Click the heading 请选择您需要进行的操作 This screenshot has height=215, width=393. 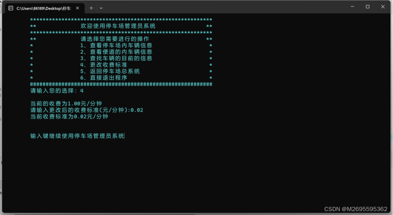[115, 39]
